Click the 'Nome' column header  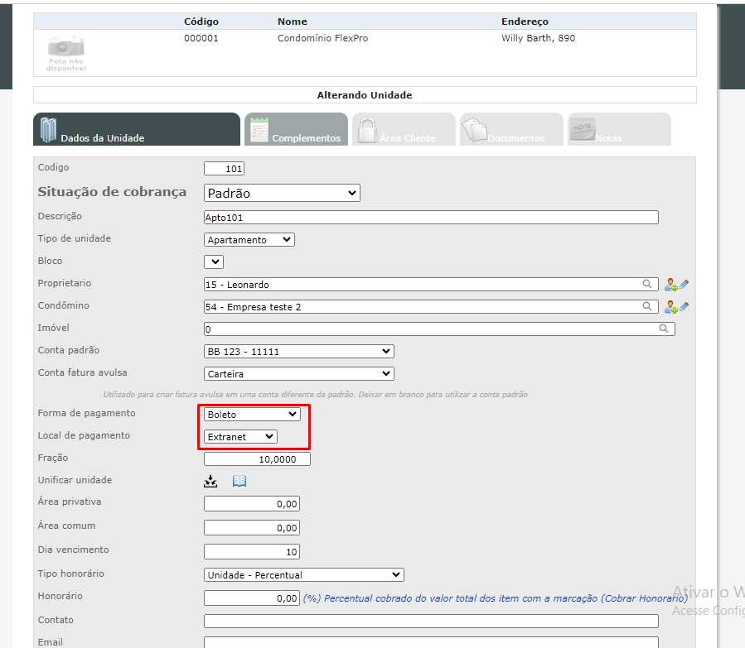click(x=293, y=22)
